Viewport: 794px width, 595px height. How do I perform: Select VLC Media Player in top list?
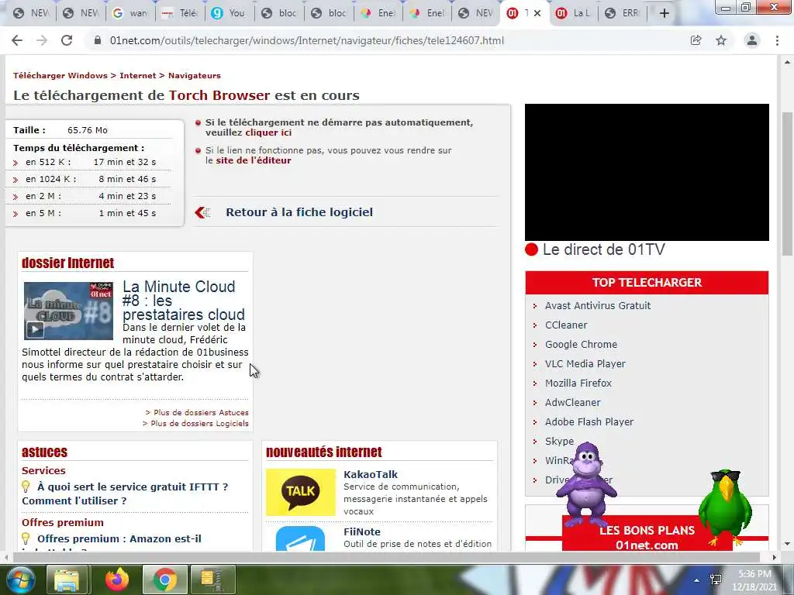(585, 364)
